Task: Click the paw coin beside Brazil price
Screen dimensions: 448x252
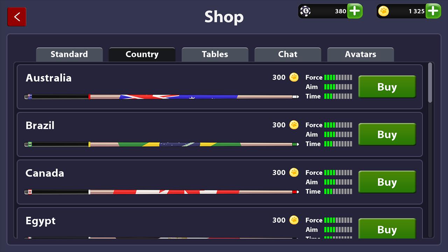Action: (x=294, y=125)
